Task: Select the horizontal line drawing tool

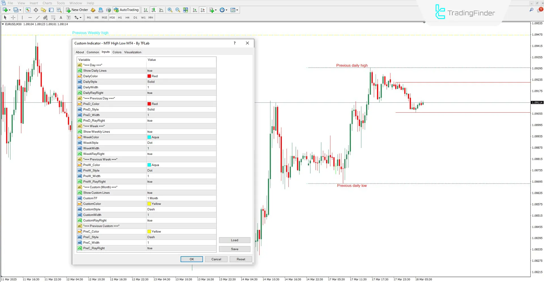Action: pos(30,17)
